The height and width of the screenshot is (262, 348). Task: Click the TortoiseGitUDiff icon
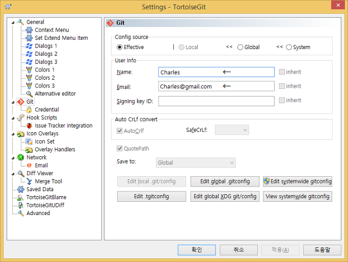[21, 205]
